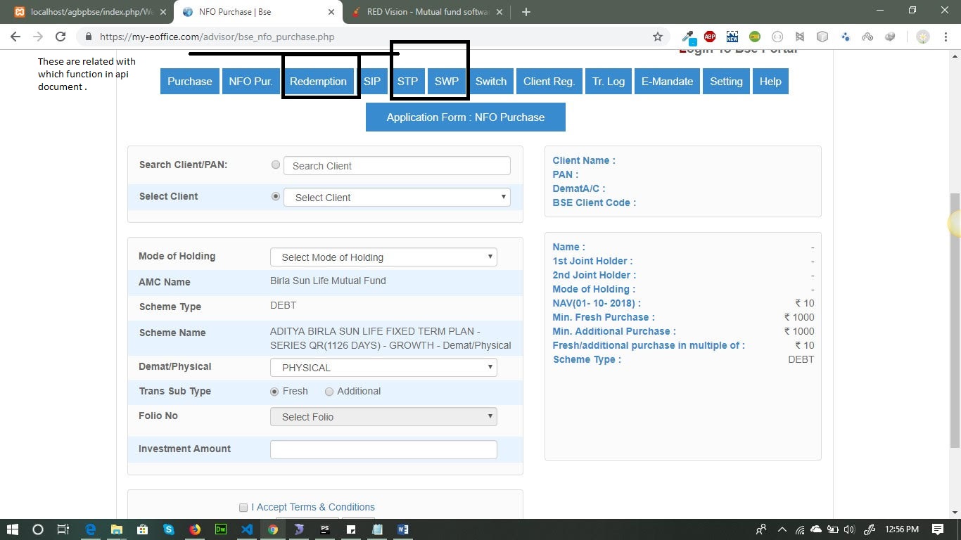Open Visual Studio Code from the taskbar
Screen dimensions: 961x540
pos(246,529)
